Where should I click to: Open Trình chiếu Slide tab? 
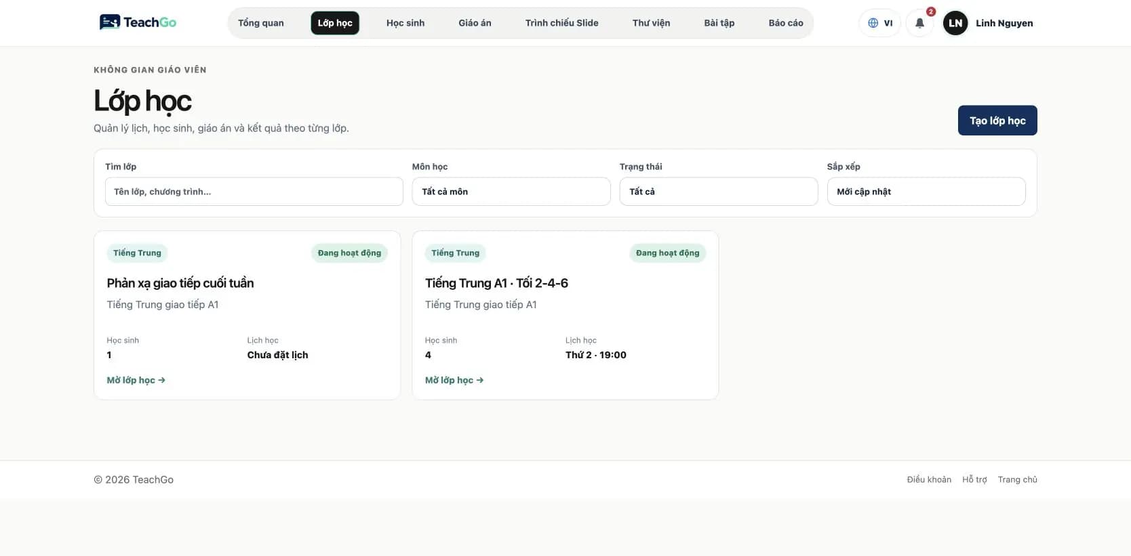click(x=561, y=23)
